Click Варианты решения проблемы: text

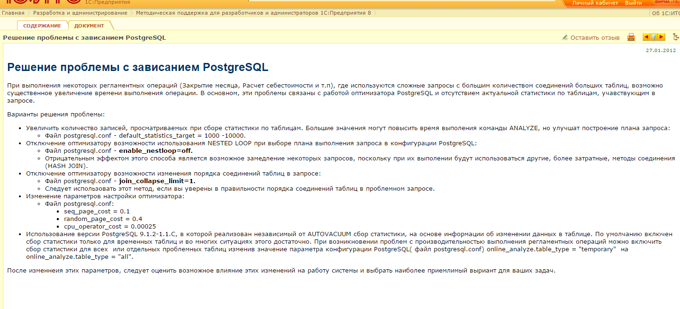click(x=56, y=115)
